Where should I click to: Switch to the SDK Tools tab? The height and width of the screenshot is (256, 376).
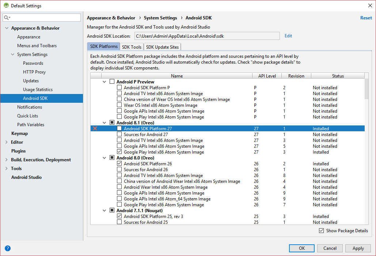(x=132, y=47)
